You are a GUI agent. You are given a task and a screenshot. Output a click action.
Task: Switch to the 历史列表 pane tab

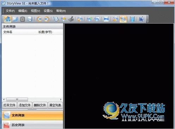[32, 125]
